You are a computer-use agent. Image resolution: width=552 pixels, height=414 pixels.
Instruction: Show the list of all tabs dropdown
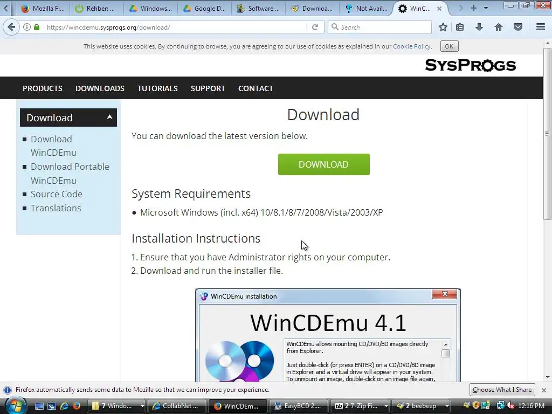486,8
